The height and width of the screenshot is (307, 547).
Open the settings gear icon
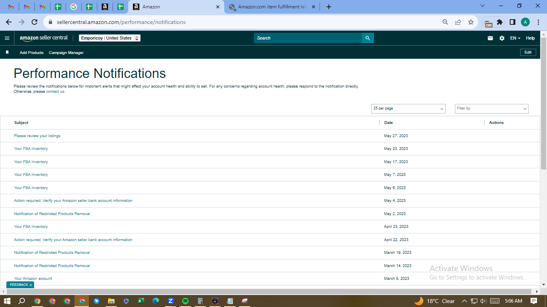502,38
